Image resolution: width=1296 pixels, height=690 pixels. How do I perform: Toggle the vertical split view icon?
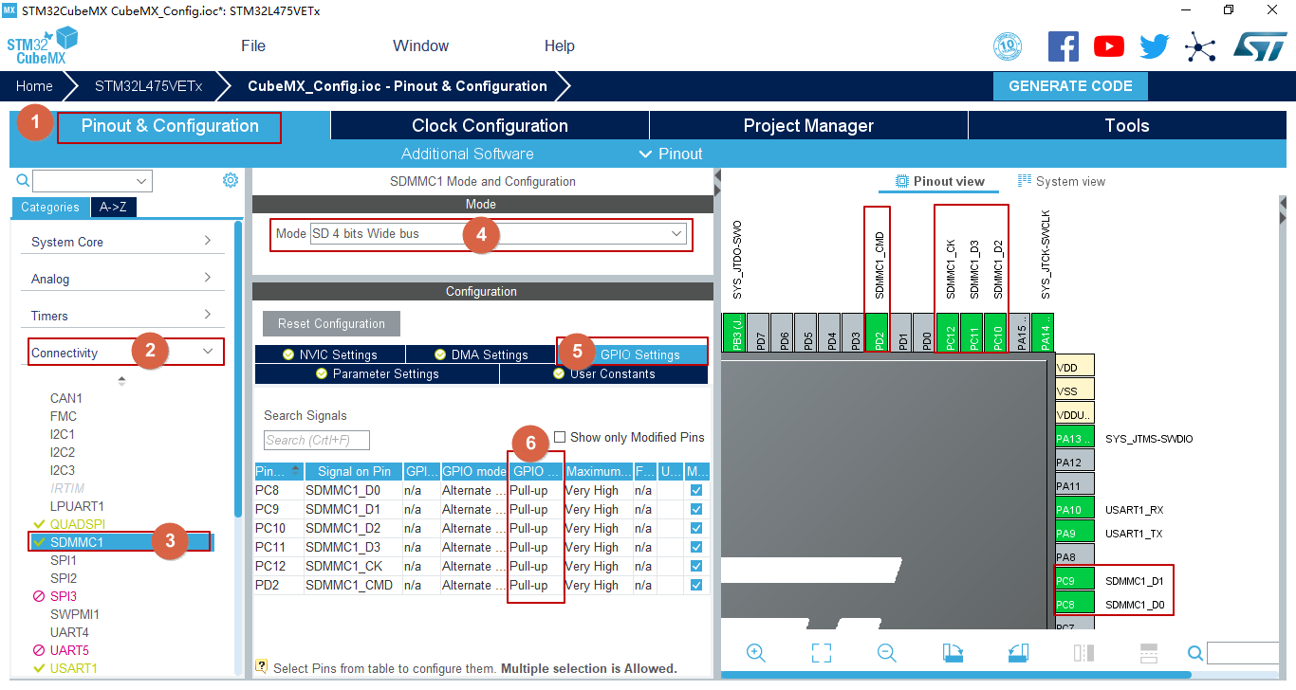coord(1083,652)
